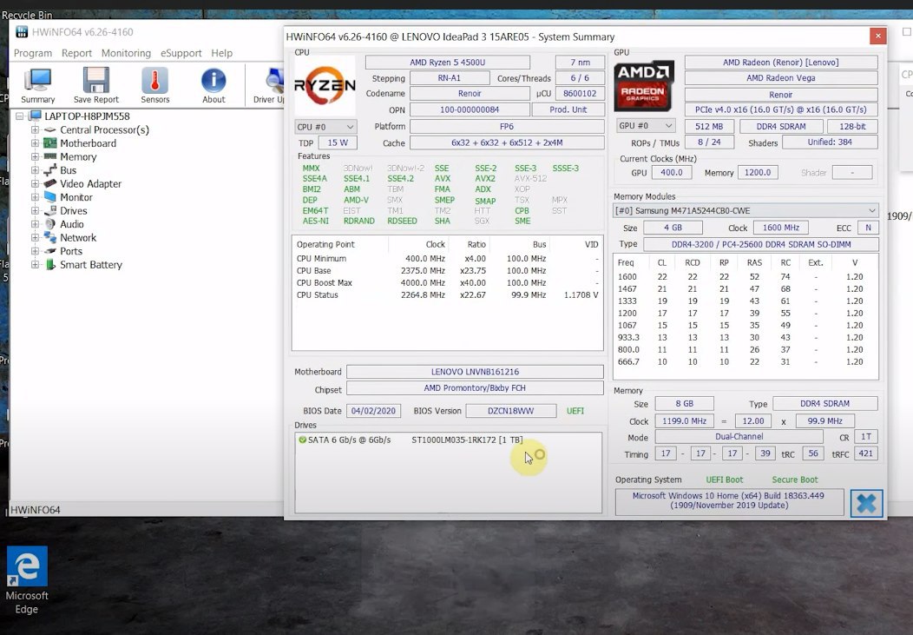Click the Windows 10 Home operating system field
Screen dimensions: 913x635
pos(729,501)
